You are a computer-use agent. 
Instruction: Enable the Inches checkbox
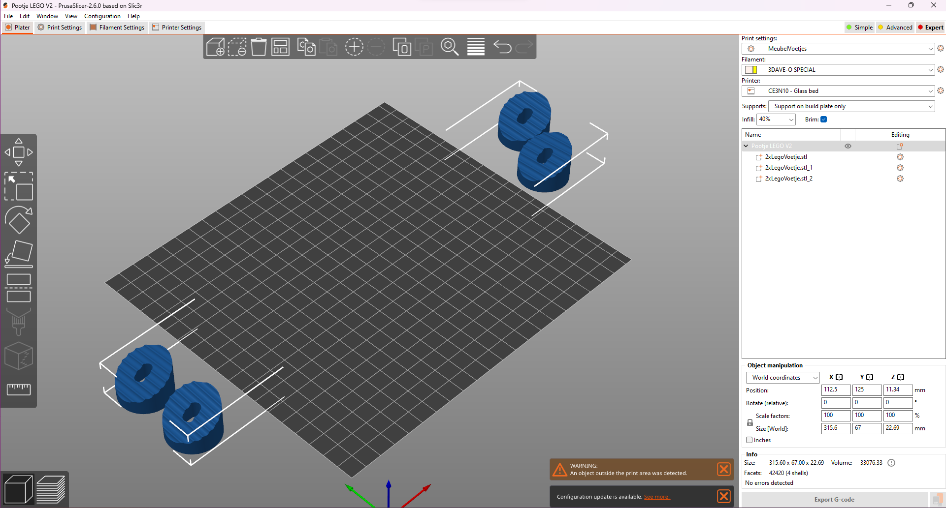(x=749, y=440)
